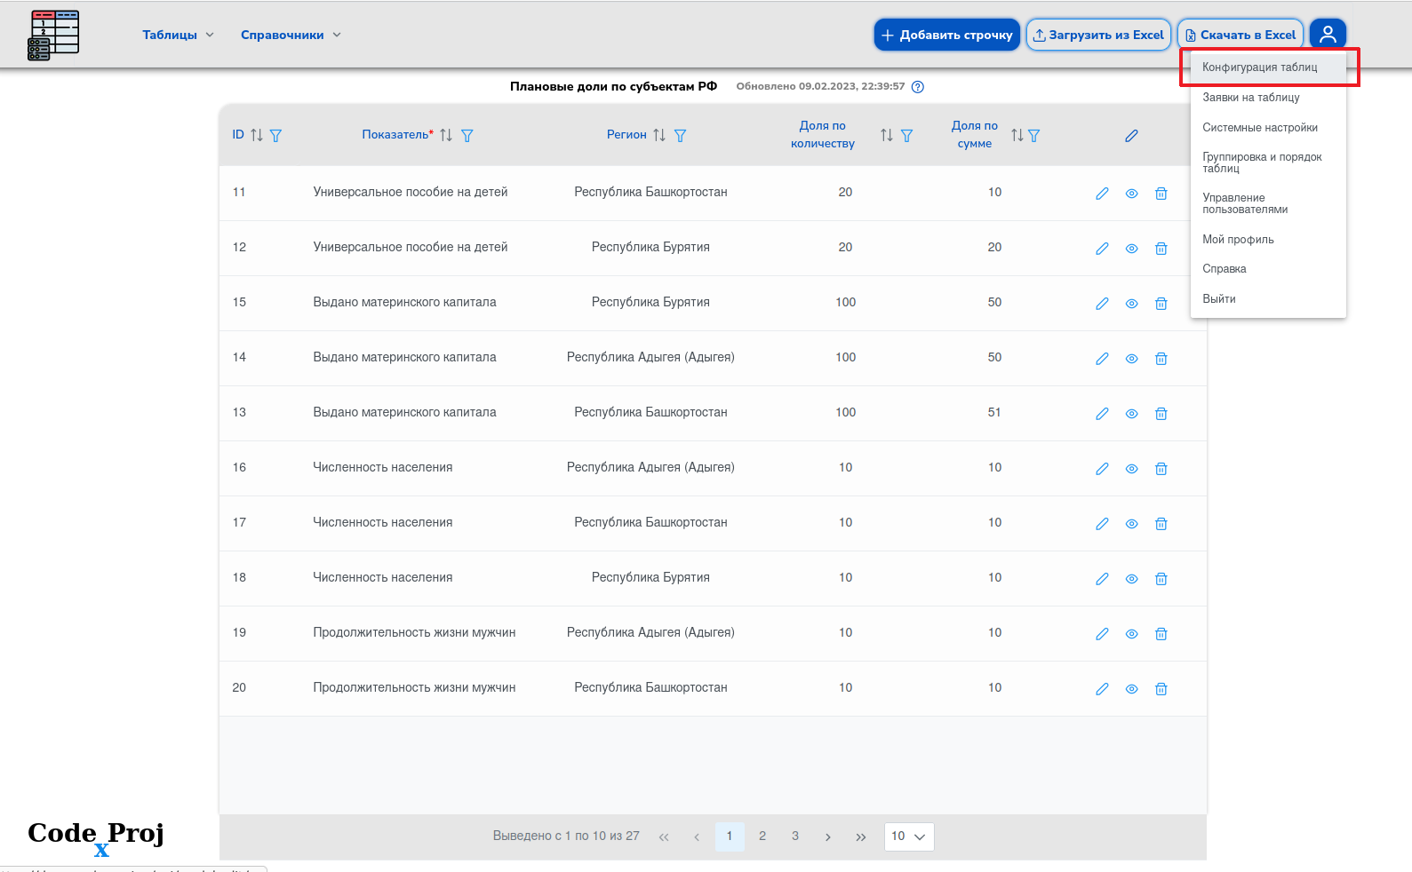
Task: Edit row with ID 12
Action: 1102,249
